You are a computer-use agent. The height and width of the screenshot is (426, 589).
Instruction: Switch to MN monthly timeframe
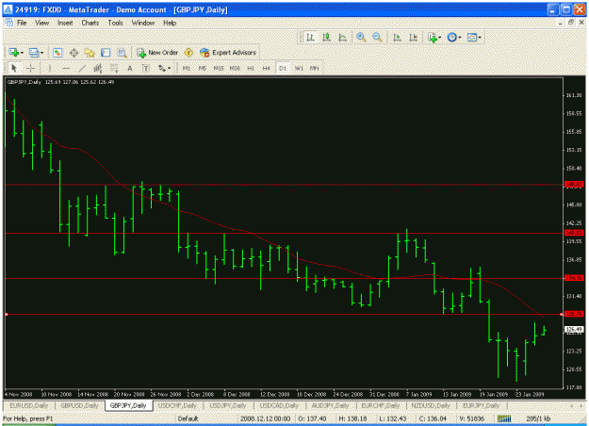point(314,69)
